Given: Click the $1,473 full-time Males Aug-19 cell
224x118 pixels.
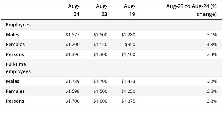Looking at the screenshot, I should (x=128, y=81).
